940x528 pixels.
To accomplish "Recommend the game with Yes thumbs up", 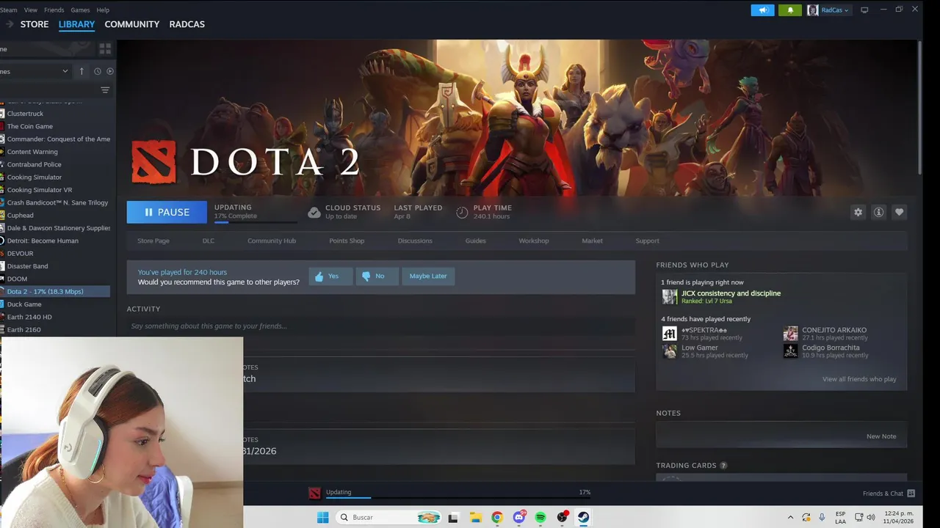I will click(330, 276).
